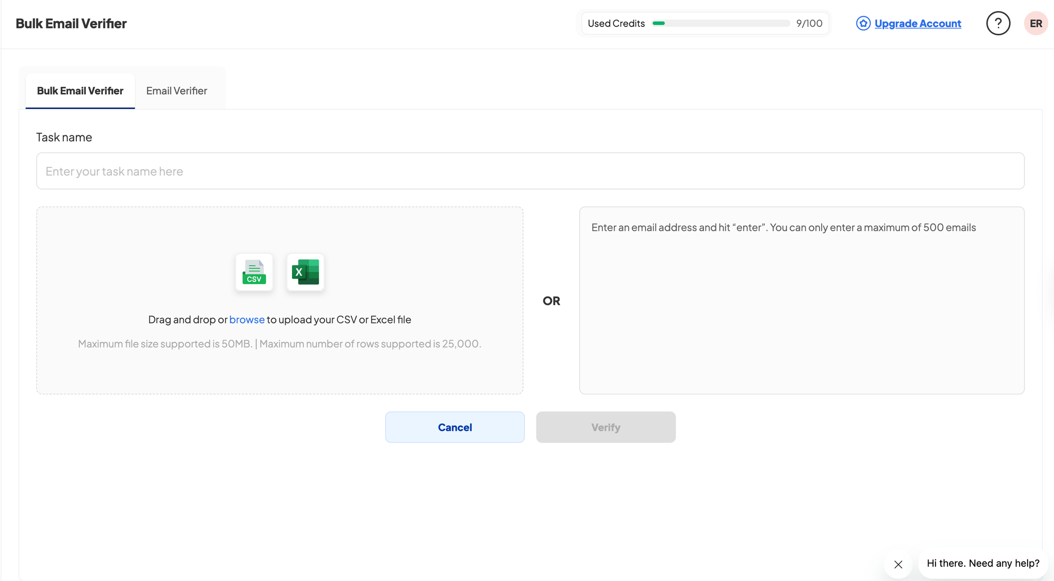
Task: Click the Excel file icon
Action: tap(305, 272)
